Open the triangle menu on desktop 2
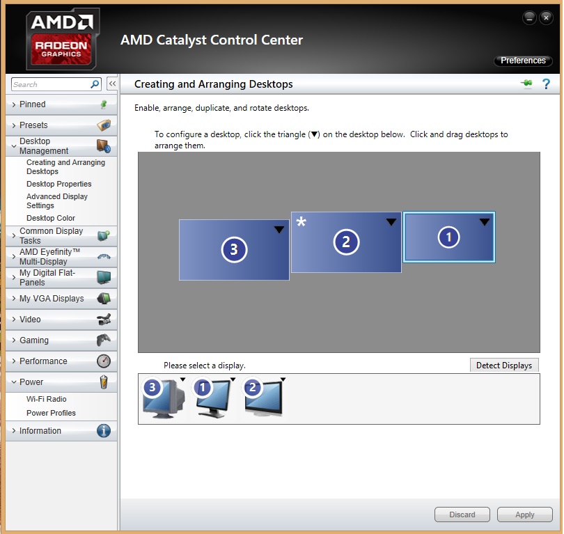The height and width of the screenshot is (534, 564). (391, 222)
